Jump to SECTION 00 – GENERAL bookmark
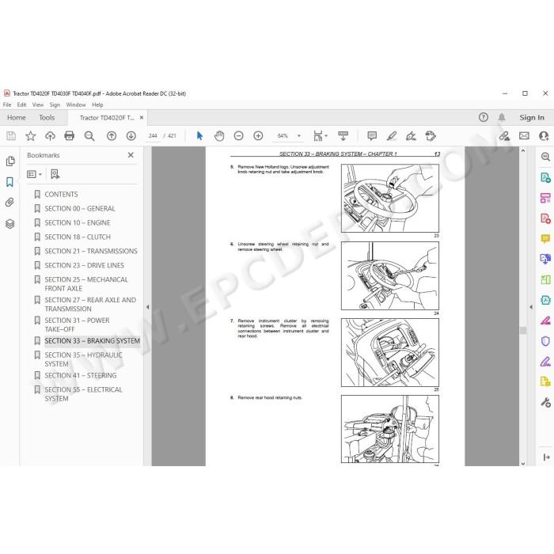 [80, 208]
